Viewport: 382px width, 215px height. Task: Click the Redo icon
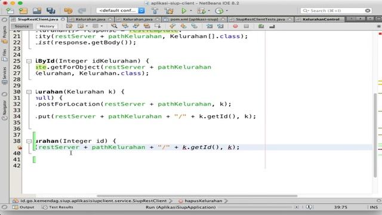82,11
